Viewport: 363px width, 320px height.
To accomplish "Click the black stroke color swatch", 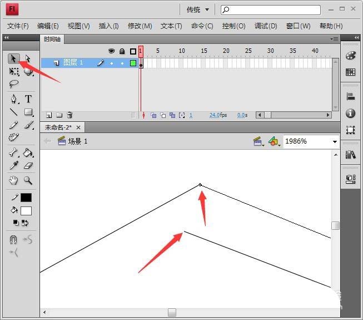I will [x=26, y=198].
